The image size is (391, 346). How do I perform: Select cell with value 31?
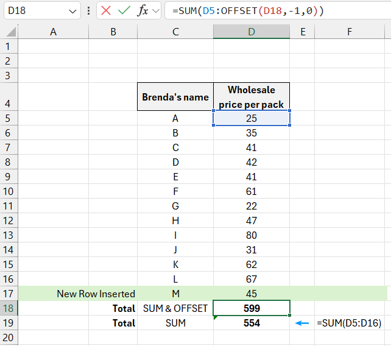pos(252,250)
